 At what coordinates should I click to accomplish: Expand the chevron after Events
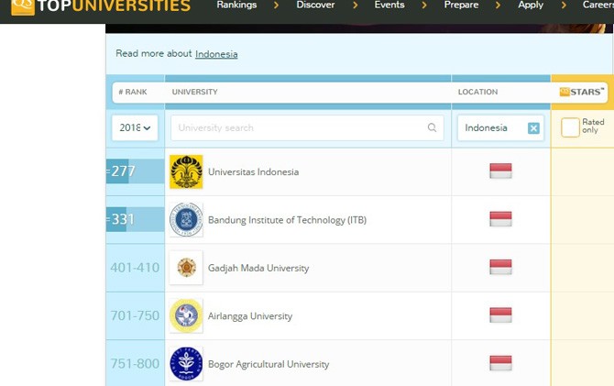(x=424, y=6)
